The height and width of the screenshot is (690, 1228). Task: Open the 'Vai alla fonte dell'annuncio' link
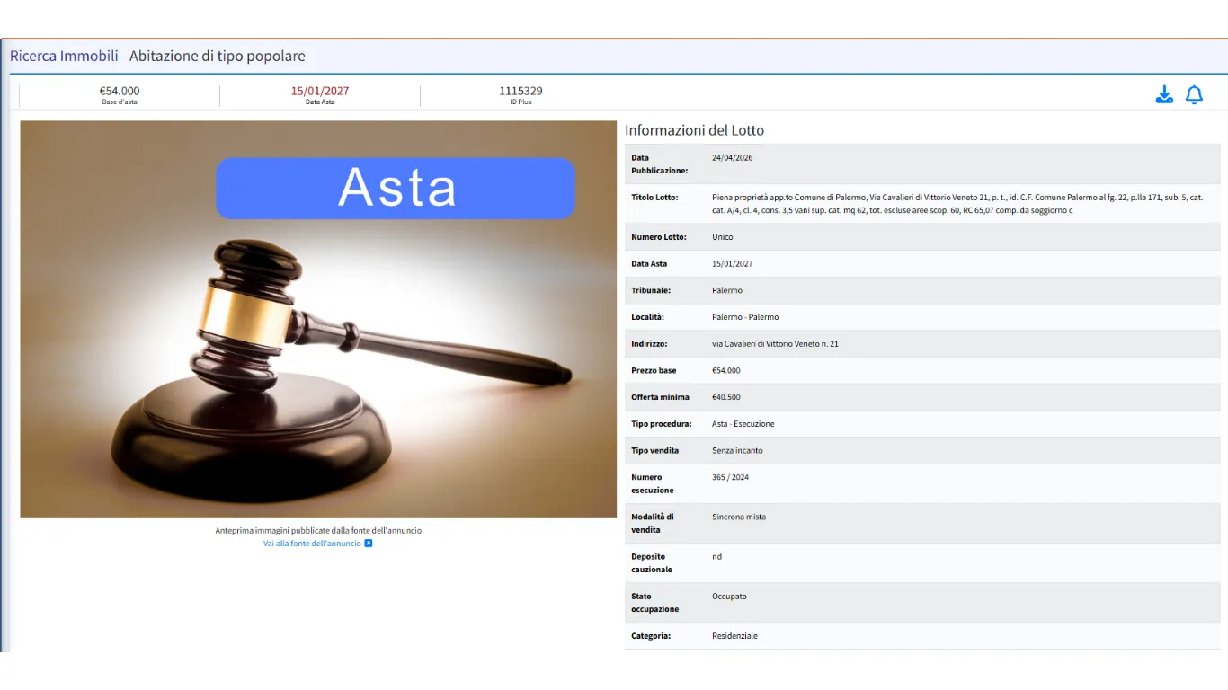(317, 544)
